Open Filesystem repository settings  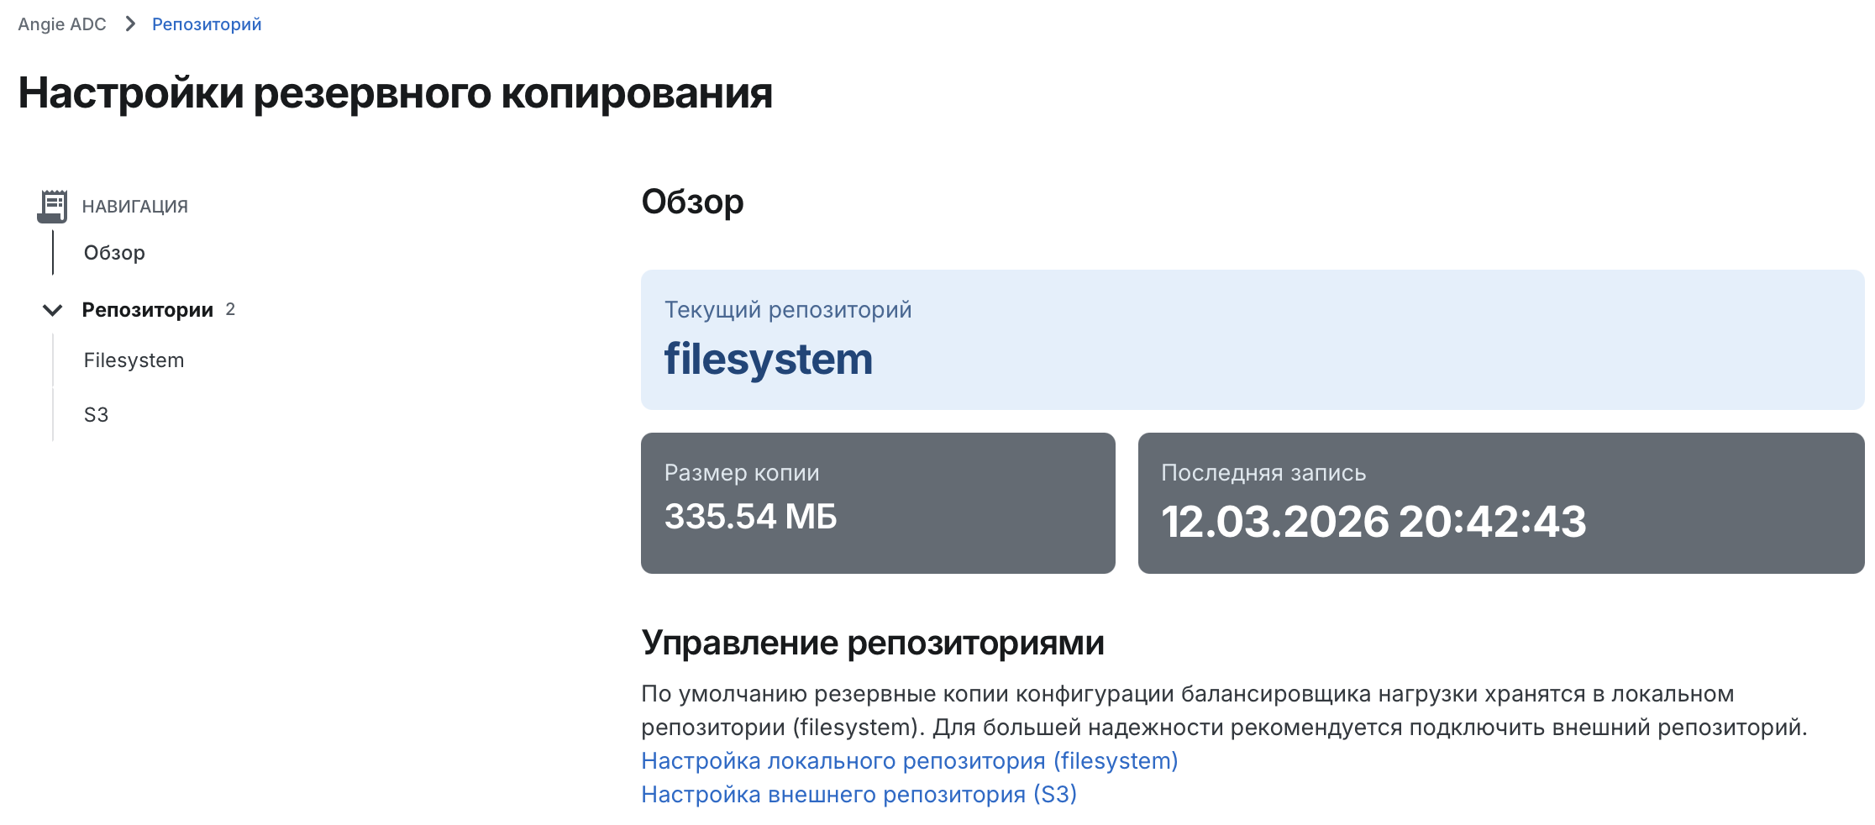pos(134,360)
